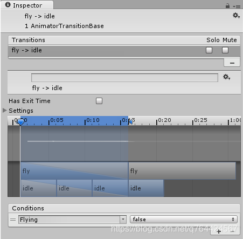The height and width of the screenshot is (239, 243).
Task: Open the gear menu next to the transition name field
Action: click(227, 77)
